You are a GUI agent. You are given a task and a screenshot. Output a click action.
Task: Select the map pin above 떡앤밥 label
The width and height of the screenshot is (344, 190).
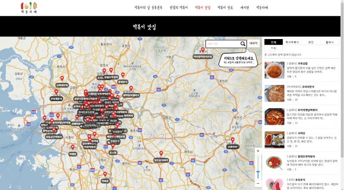(x=73, y=147)
